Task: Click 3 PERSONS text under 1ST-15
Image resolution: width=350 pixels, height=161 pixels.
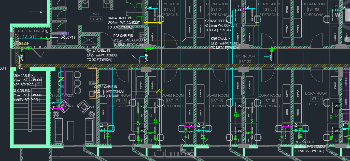Action: coord(270,106)
